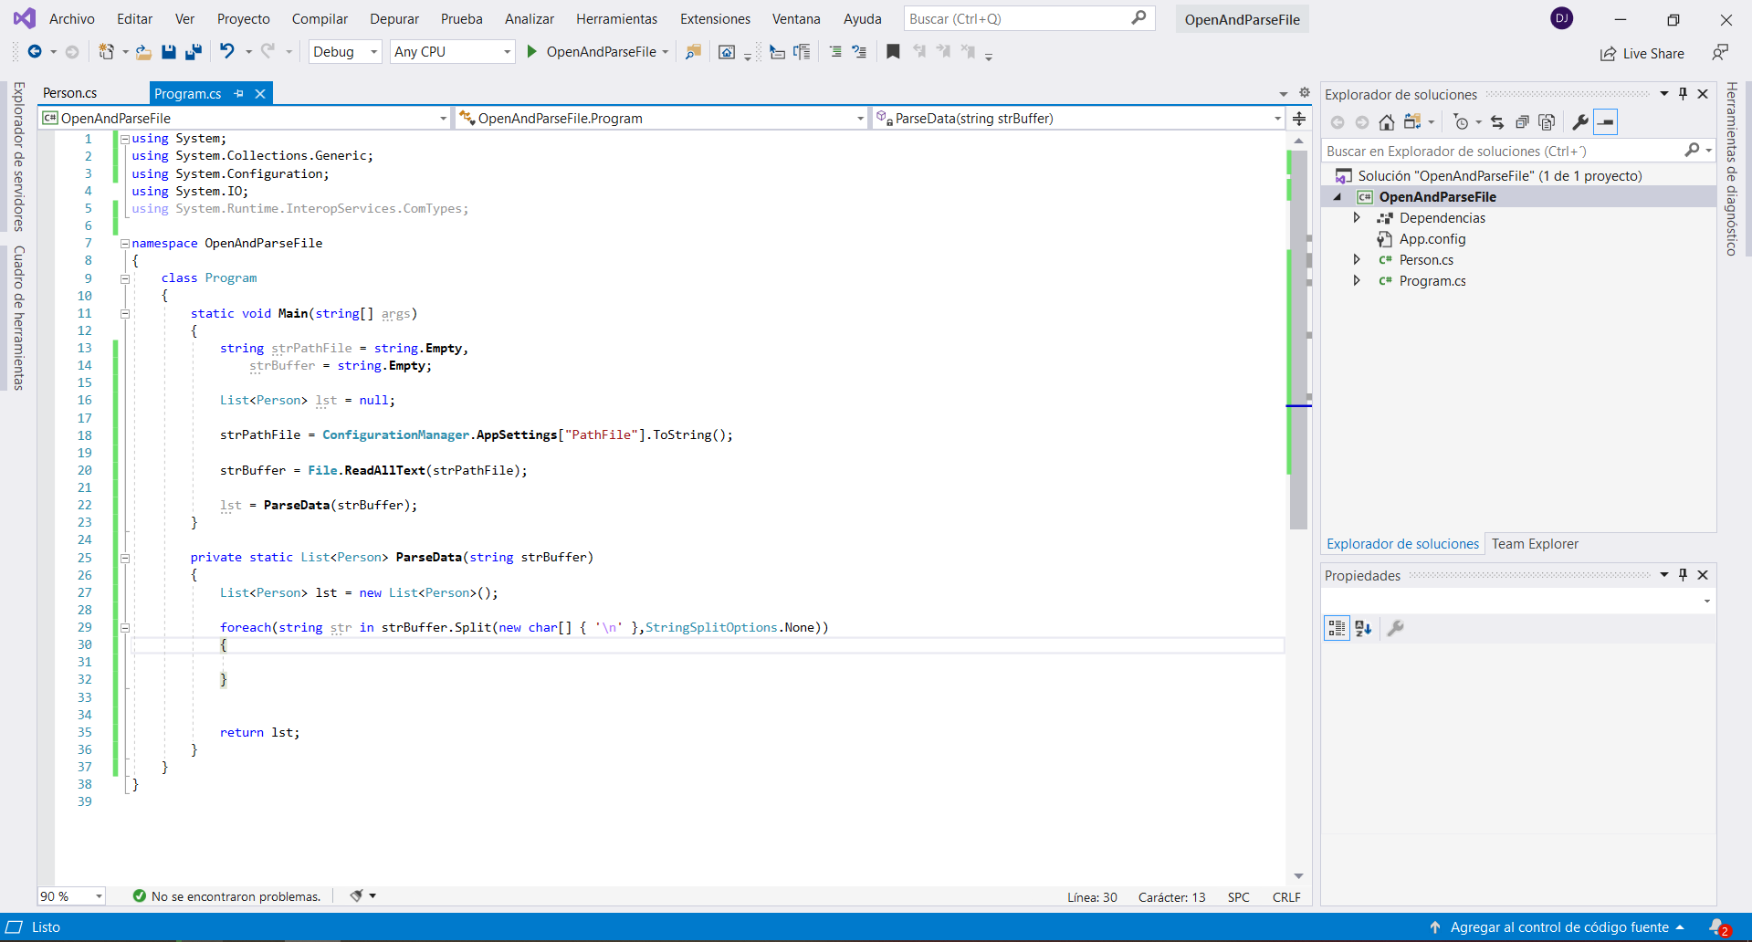The width and height of the screenshot is (1752, 942).
Task: Start debugging with the green play icon
Action: (x=532, y=52)
